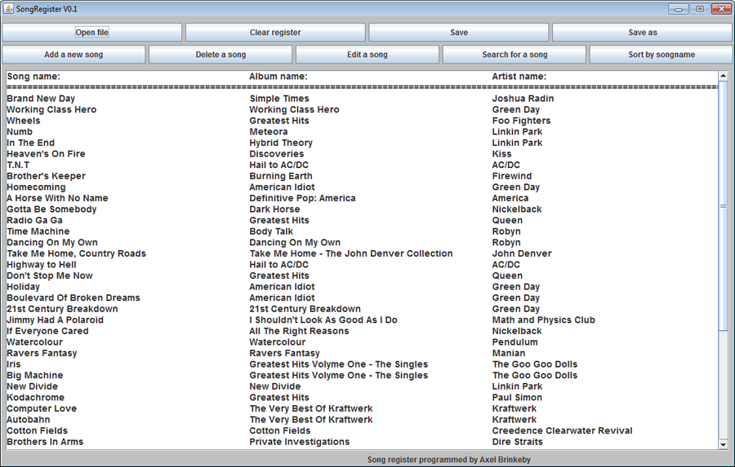The height and width of the screenshot is (467, 735).
Task: Select A Horse With No Name
Action: point(57,198)
